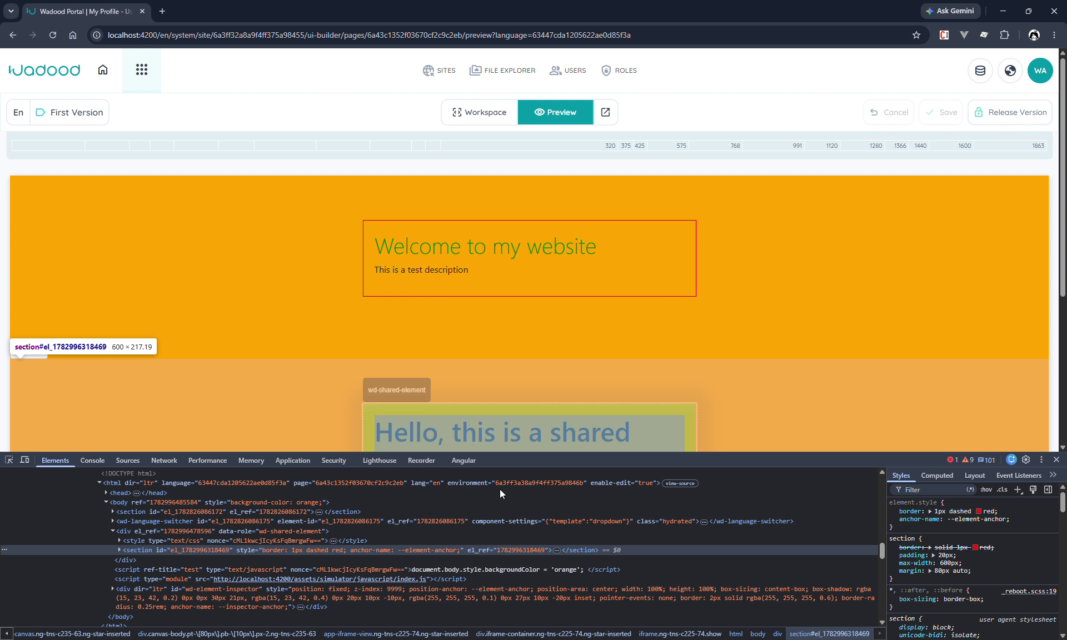
Task: Open the Performance tab
Action: click(x=207, y=461)
